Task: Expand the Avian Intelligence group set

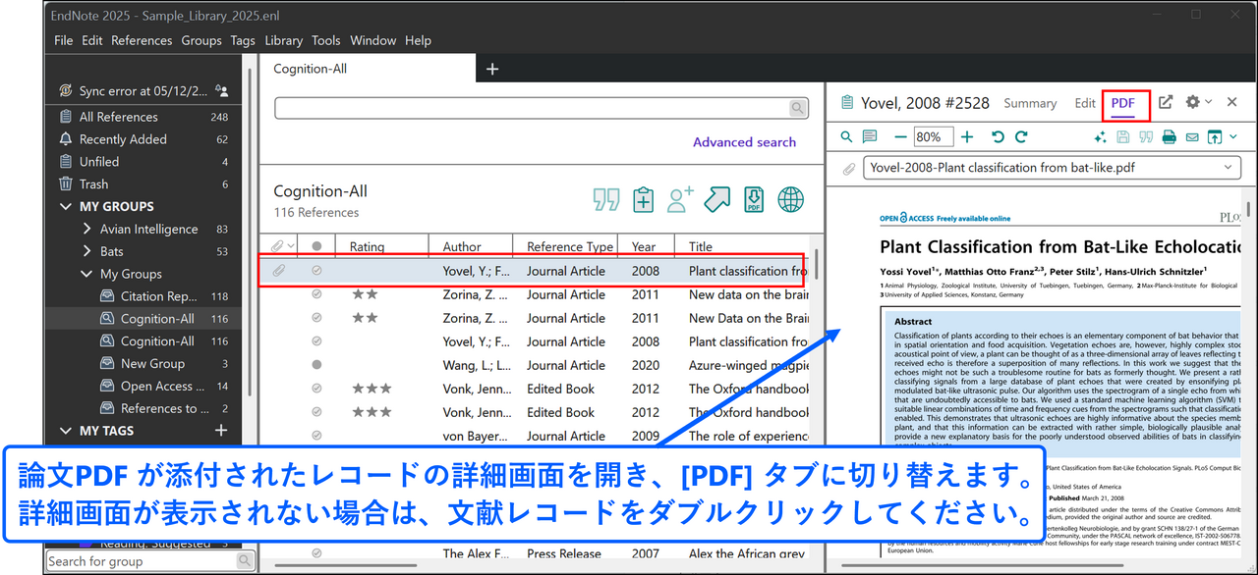Action: click(x=87, y=229)
